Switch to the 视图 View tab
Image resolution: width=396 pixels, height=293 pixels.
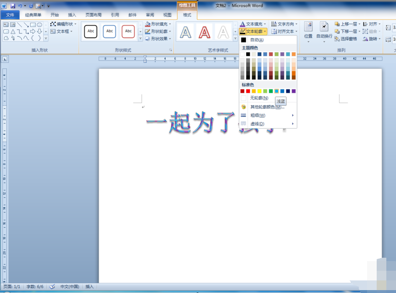(167, 15)
